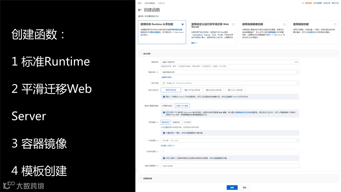Select the 使用模板创建 creation method
This screenshot has width=341, height=192.
335,23
